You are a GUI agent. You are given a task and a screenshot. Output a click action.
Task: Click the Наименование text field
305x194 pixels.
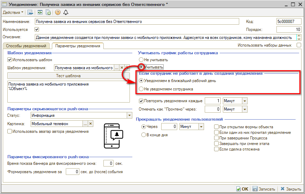pos(137,22)
